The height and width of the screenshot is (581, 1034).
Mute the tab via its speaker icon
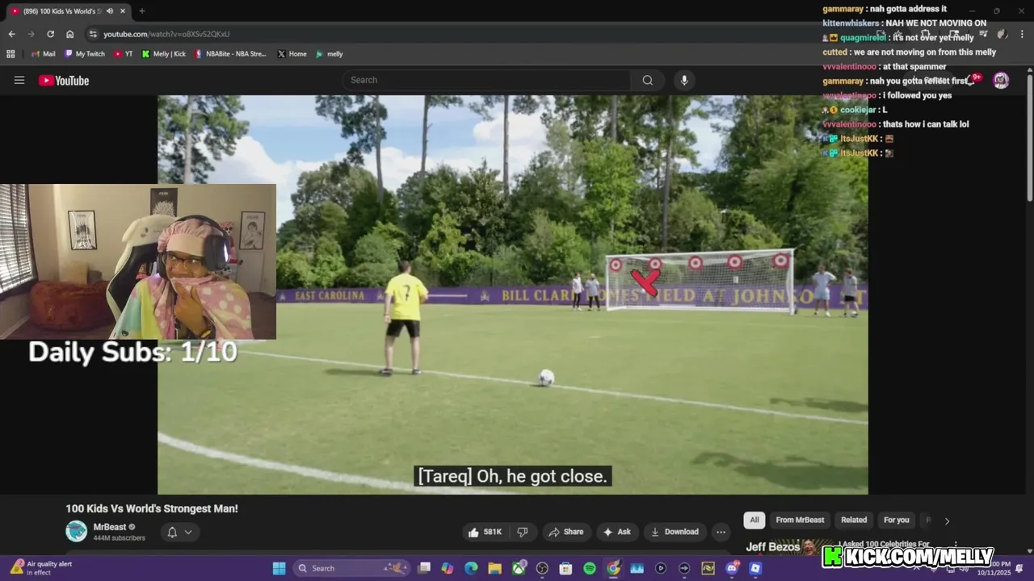[111, 11]
